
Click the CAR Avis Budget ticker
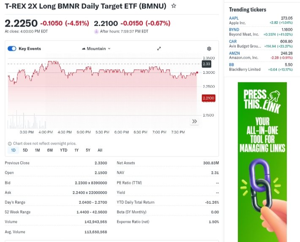point(233,41)
